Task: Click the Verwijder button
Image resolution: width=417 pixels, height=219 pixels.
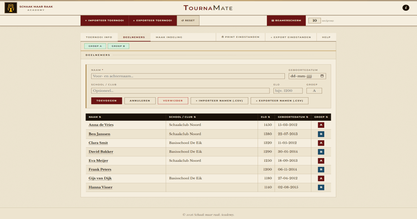Action: (x=173, y=101)
